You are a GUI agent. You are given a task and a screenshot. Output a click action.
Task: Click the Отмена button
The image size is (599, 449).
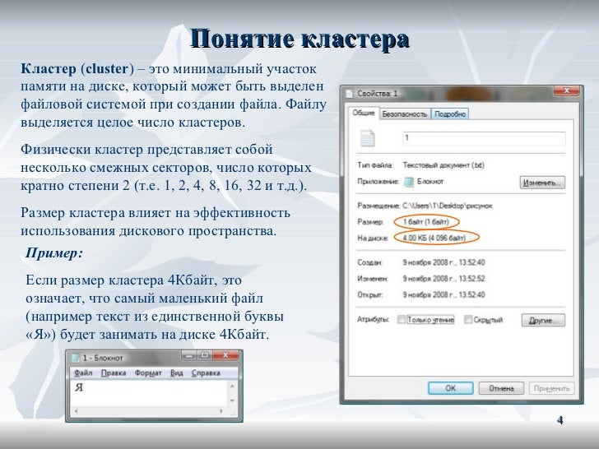click(501, 388)
